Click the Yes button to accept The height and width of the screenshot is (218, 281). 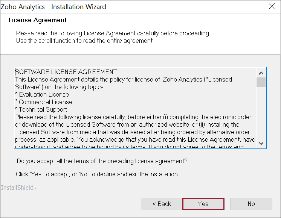click(203, 204)
